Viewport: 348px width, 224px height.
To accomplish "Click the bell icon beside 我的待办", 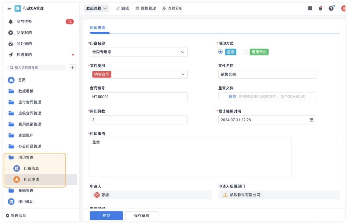I will pyautogui.click(x=11, y=22).
